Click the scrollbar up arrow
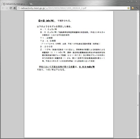Viewport: 140px width, 139px height. (x=138, y=12)
